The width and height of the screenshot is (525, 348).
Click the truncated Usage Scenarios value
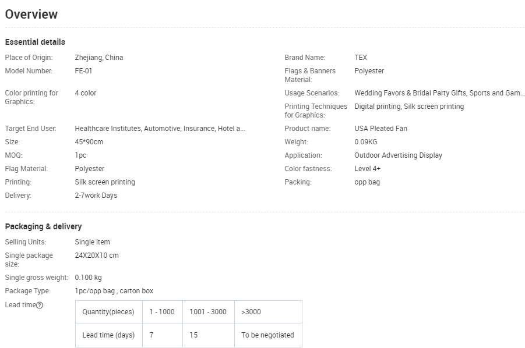click(x=439, y=93)
